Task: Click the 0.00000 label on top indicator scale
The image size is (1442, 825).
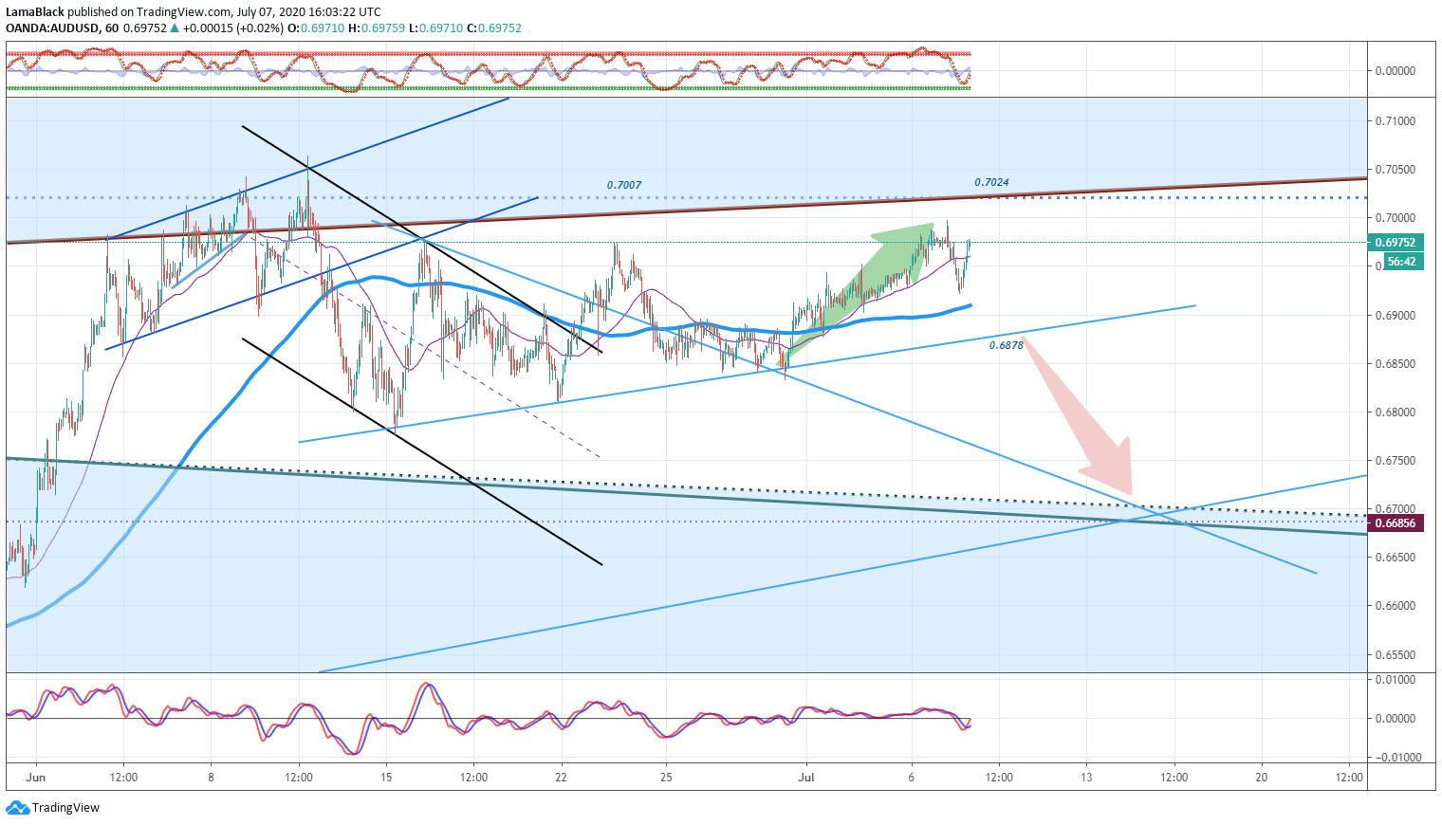Action: point(1395,71)
